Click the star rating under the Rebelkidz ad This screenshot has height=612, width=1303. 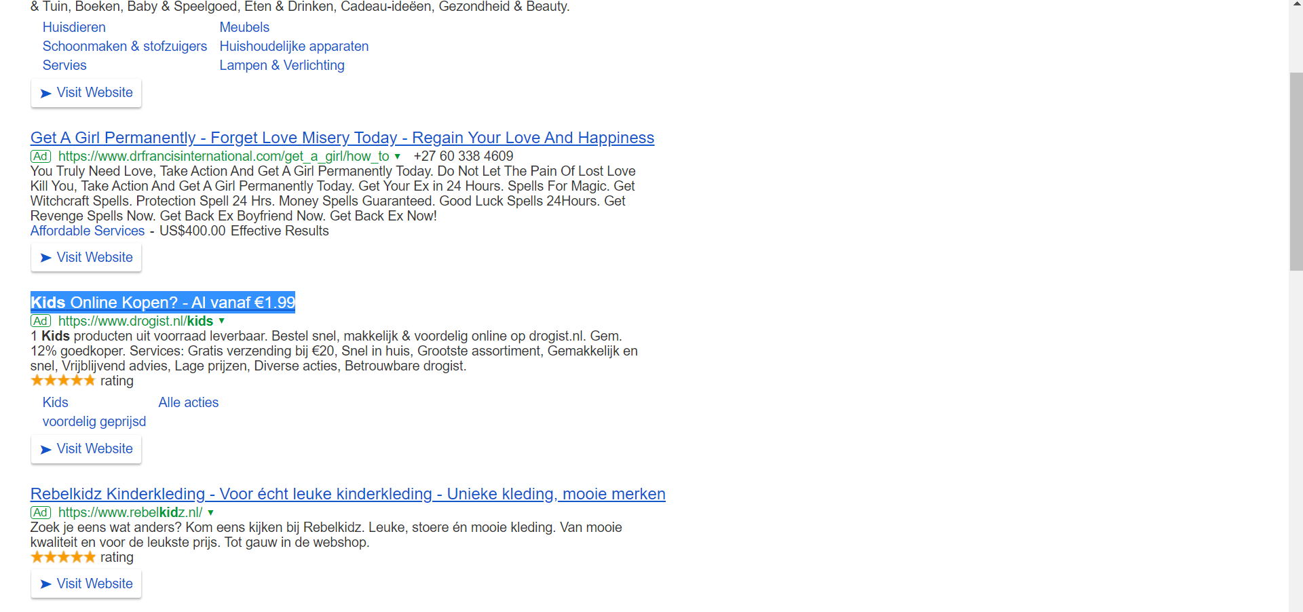pyautogui.click(x=63, y=557)
